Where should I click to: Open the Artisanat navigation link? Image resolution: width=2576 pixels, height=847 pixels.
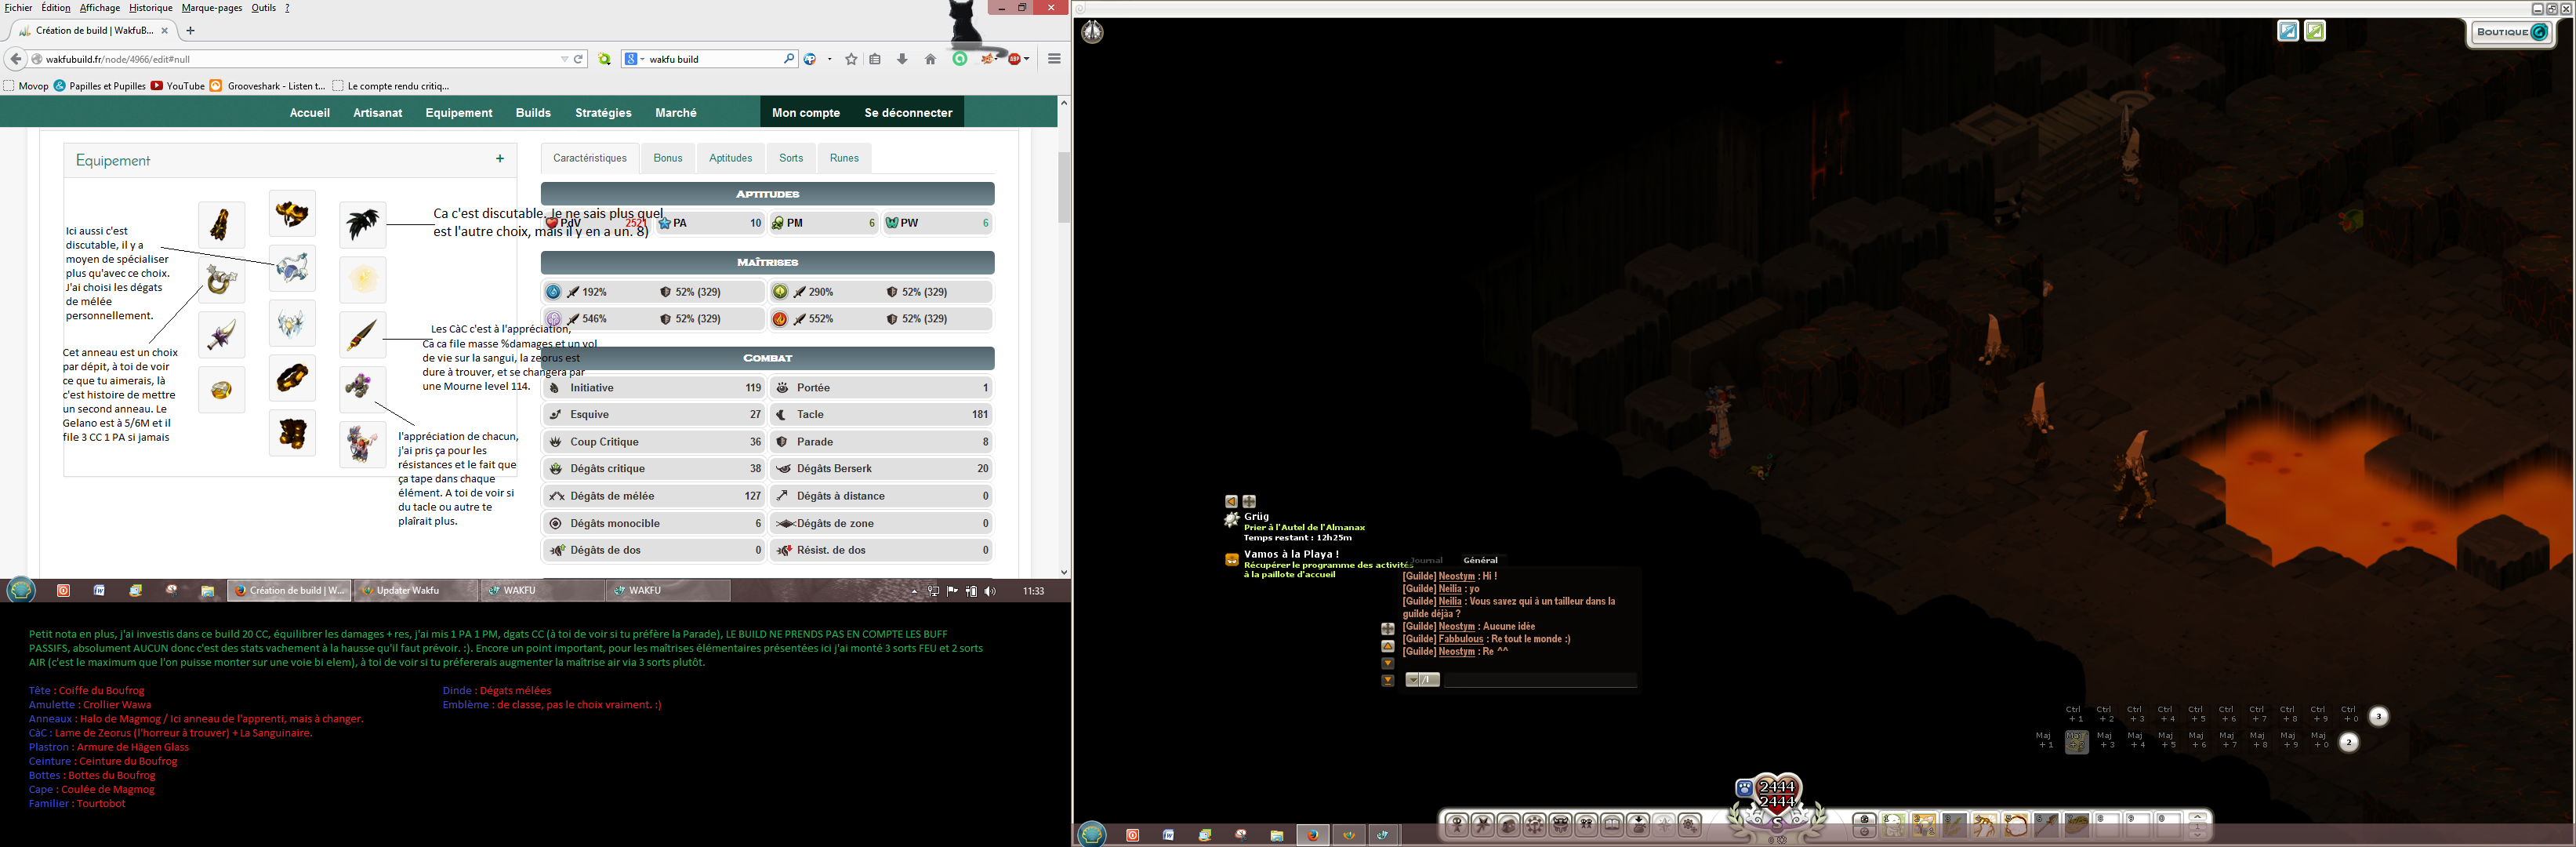tap(378, 113)
